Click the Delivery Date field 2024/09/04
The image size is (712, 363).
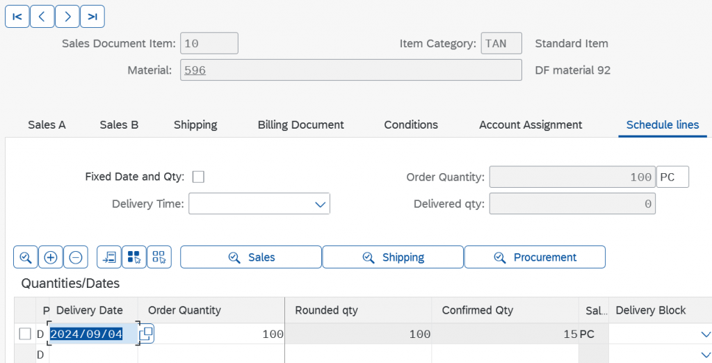[x=92, y=334]
